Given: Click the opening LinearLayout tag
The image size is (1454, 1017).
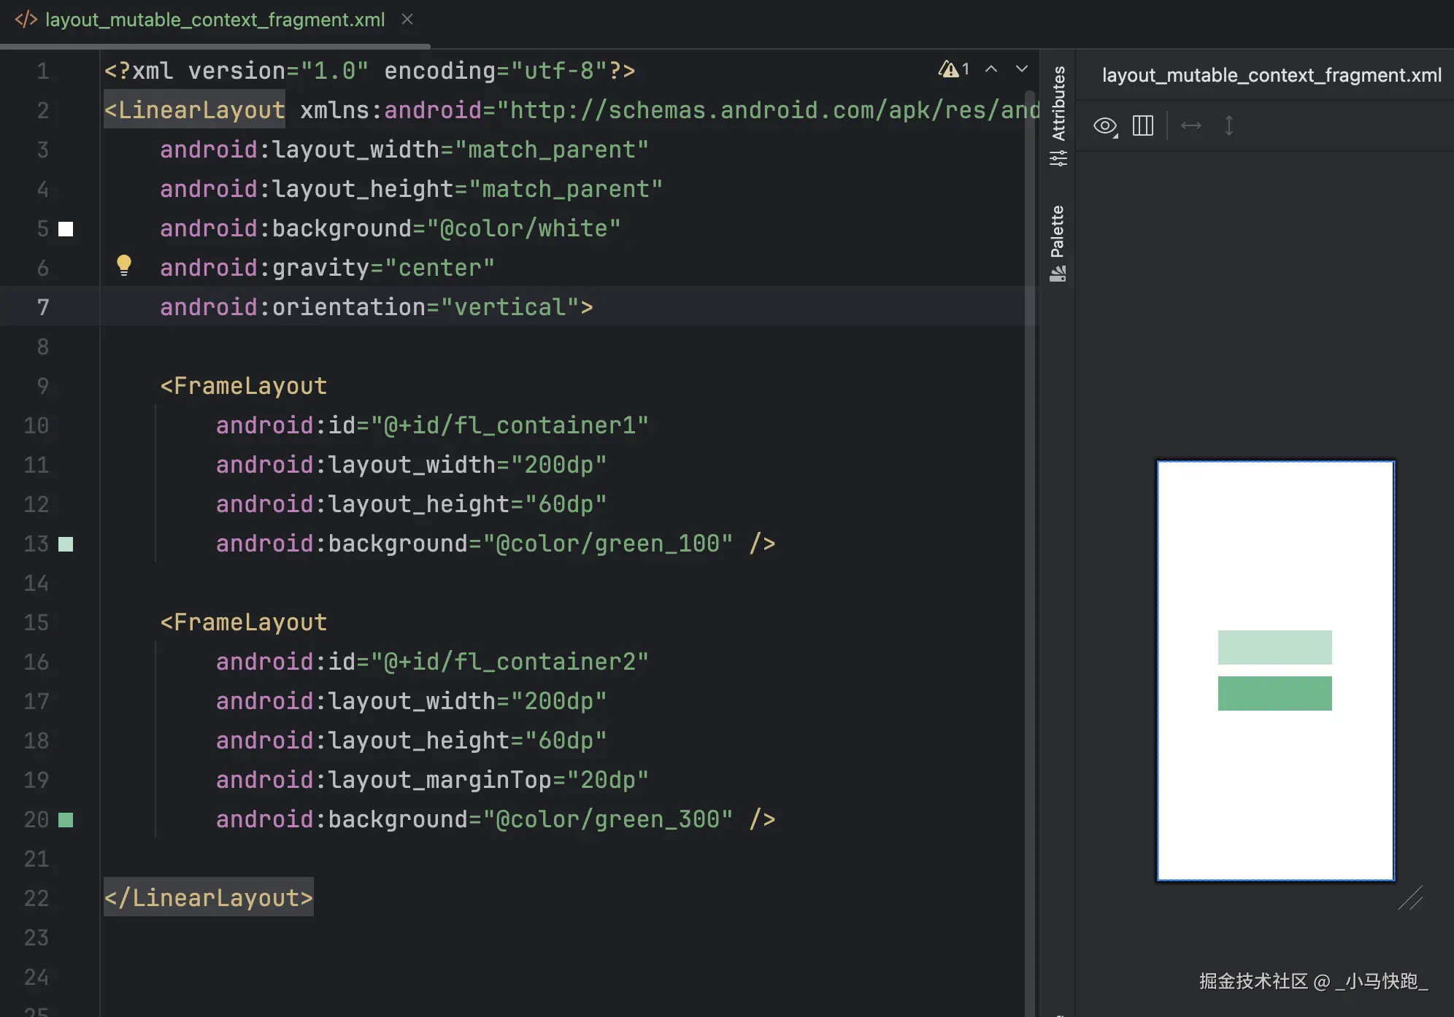Looking at the screenshot, I should tap(194, 110).
